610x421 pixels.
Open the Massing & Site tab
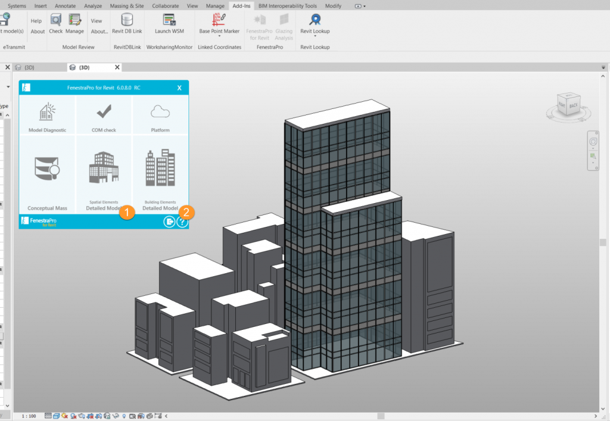[x=127, y=6]
